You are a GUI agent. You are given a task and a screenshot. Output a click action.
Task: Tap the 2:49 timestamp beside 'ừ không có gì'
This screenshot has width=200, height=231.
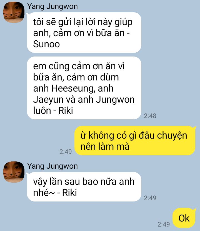(66, 152)
